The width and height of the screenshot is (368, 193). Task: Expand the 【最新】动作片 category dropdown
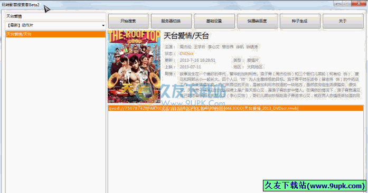pyautogui.click(x=55, y=25)
